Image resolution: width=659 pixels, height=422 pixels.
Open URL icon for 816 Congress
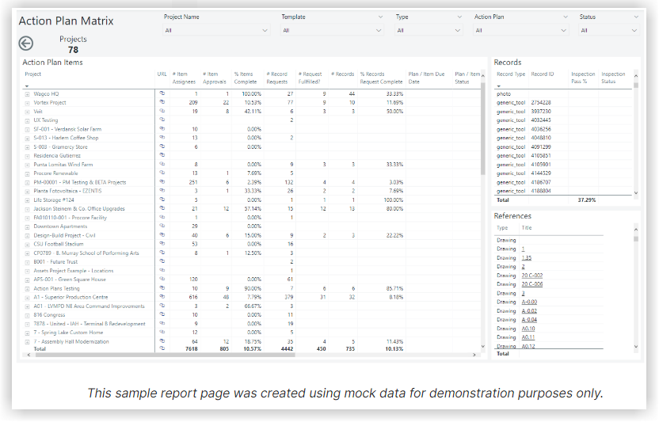(162, 314)
